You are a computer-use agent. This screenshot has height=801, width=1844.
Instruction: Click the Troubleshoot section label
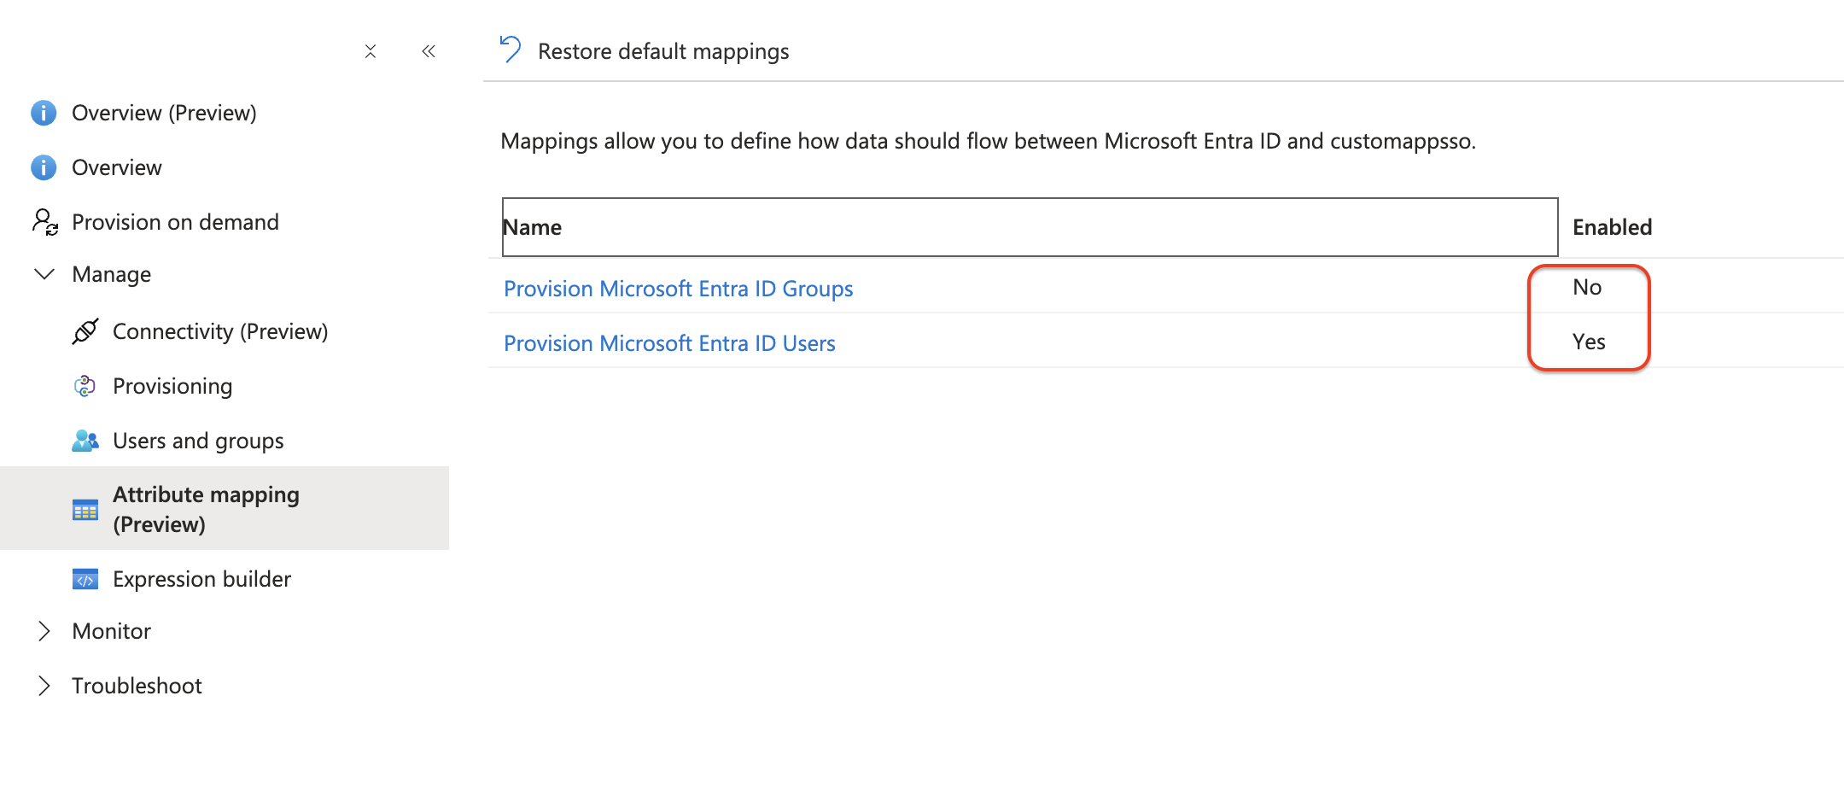pyautogui.click(x=137, y=686)
